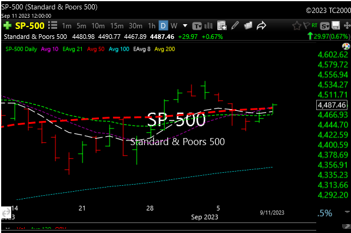Click the minus collapse icon beside .5%
This screenshot has height=233, width=351.
[347, 212]
